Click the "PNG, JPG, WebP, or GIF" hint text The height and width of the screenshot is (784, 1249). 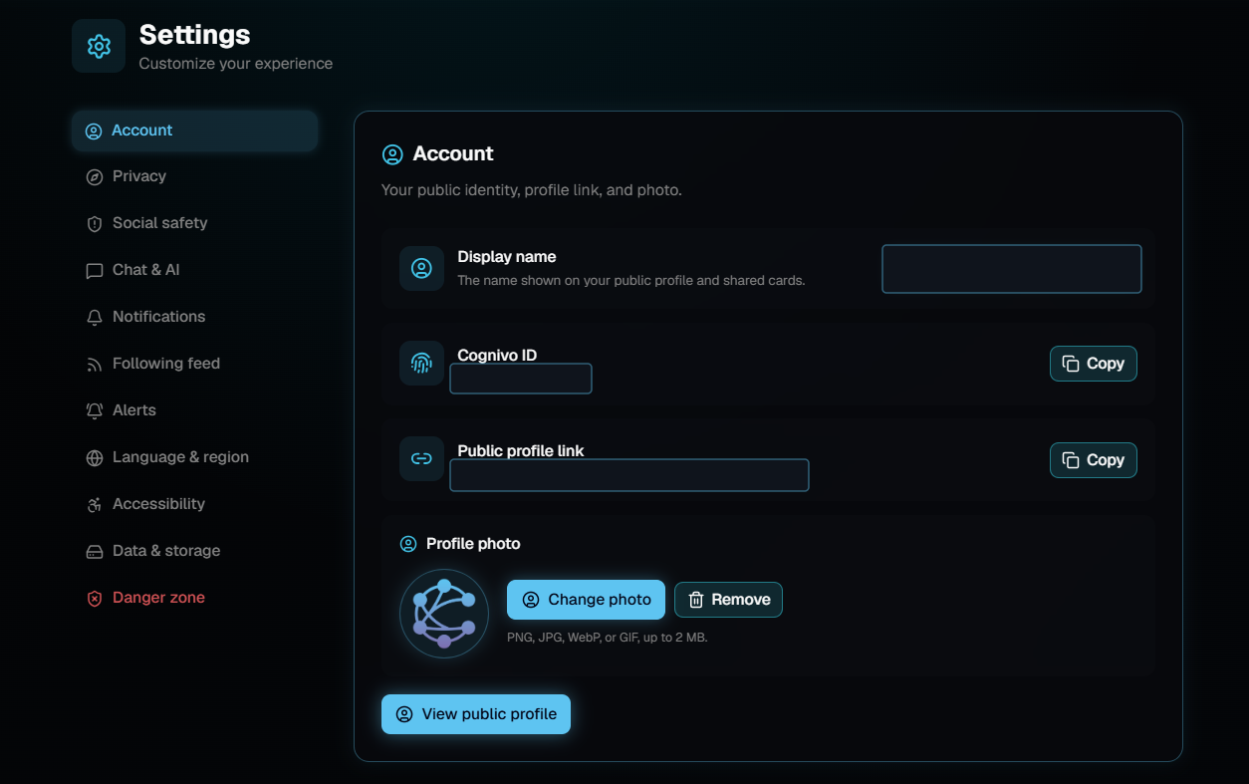coord(607,638)
